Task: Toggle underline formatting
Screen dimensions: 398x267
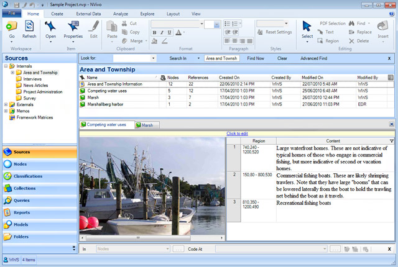Action: pos(169,32)
